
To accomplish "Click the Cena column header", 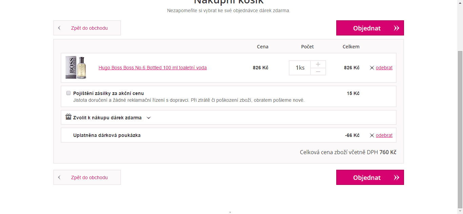I will (x=263, y=47).
